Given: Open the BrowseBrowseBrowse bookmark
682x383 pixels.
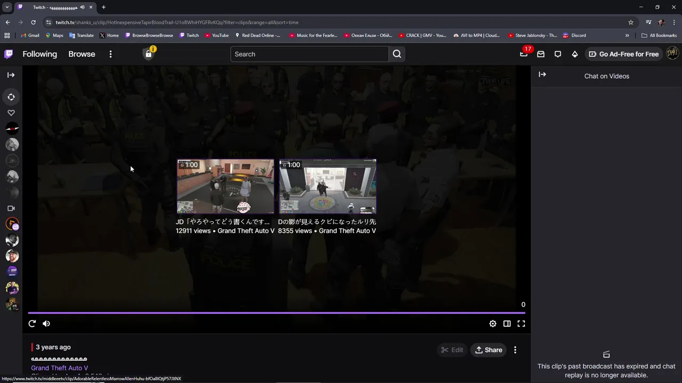Looking at the screenshot, I should click(x=149, y=35).
